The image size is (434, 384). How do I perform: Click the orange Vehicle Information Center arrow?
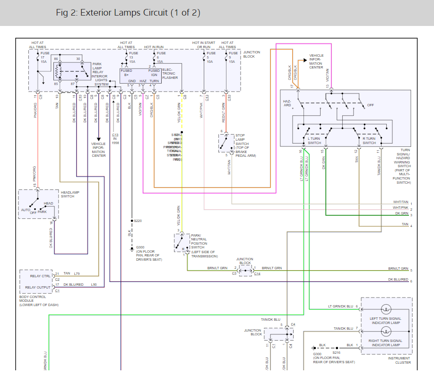305,60
